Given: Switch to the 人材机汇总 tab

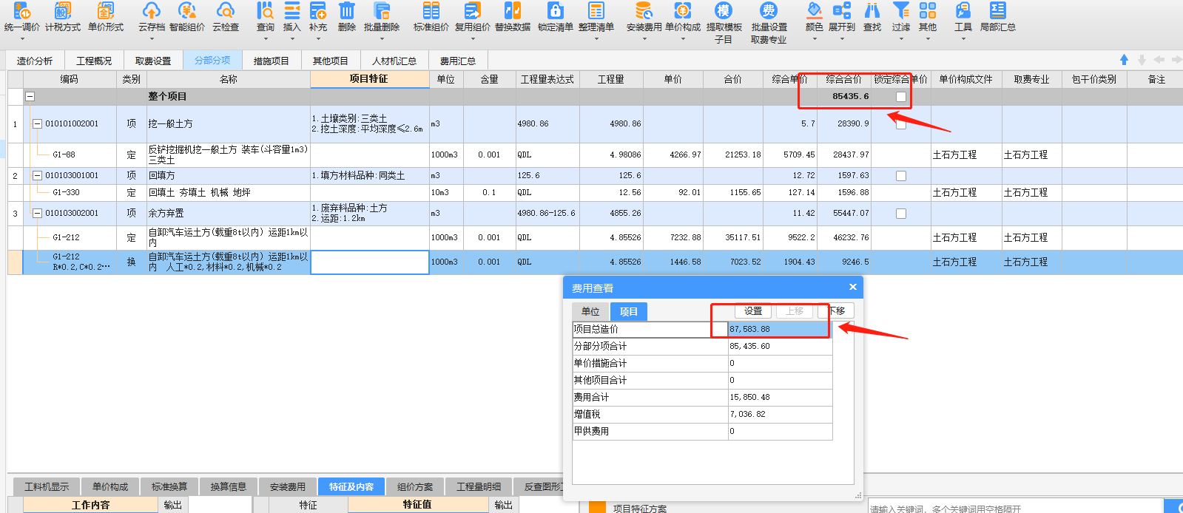Looking at the screenshot, I should point(394,61).
